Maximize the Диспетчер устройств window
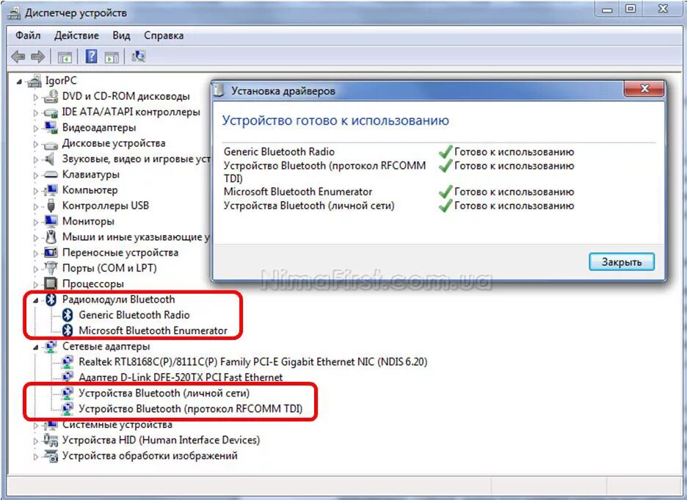 click(x=630, y=8)
